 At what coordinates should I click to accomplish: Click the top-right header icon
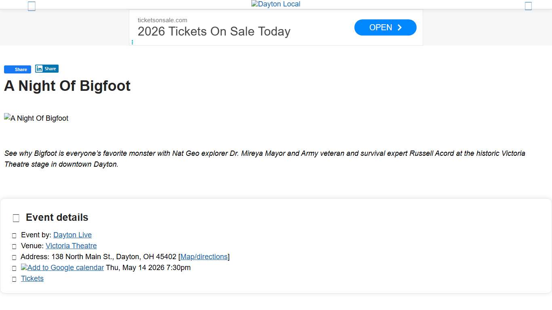click(x=528, y=6)
